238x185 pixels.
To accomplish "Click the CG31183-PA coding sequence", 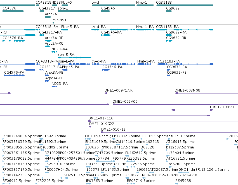I will click(185, 64).
